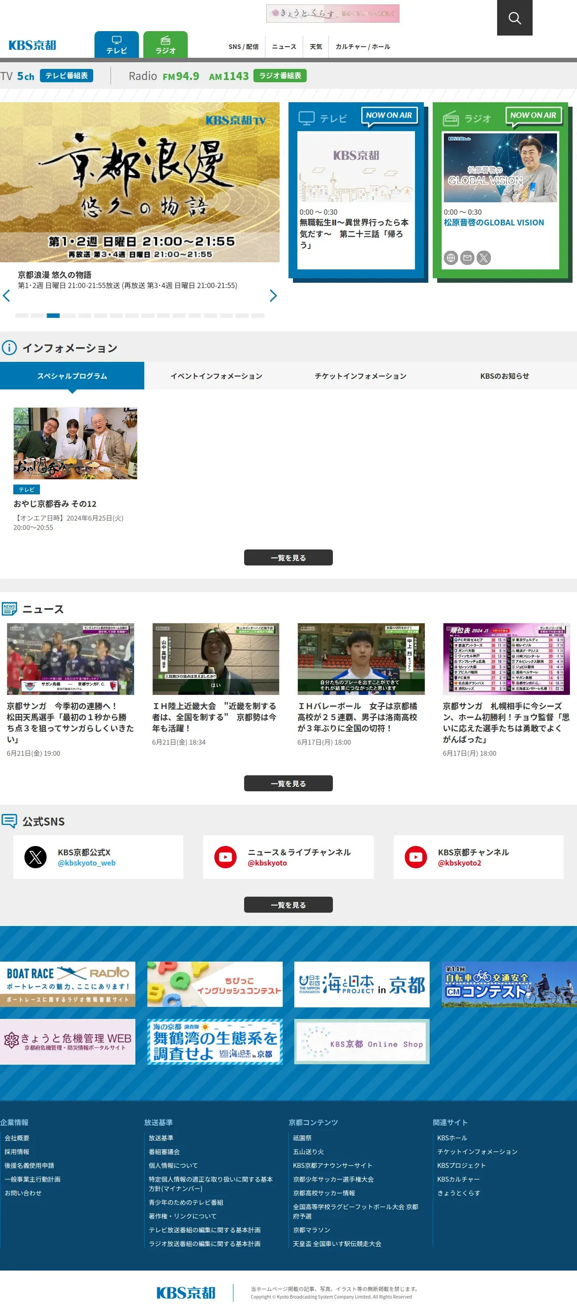Click the KBS京都 footer logo
Screen dimensions: 577x1315
point(186,1292)
